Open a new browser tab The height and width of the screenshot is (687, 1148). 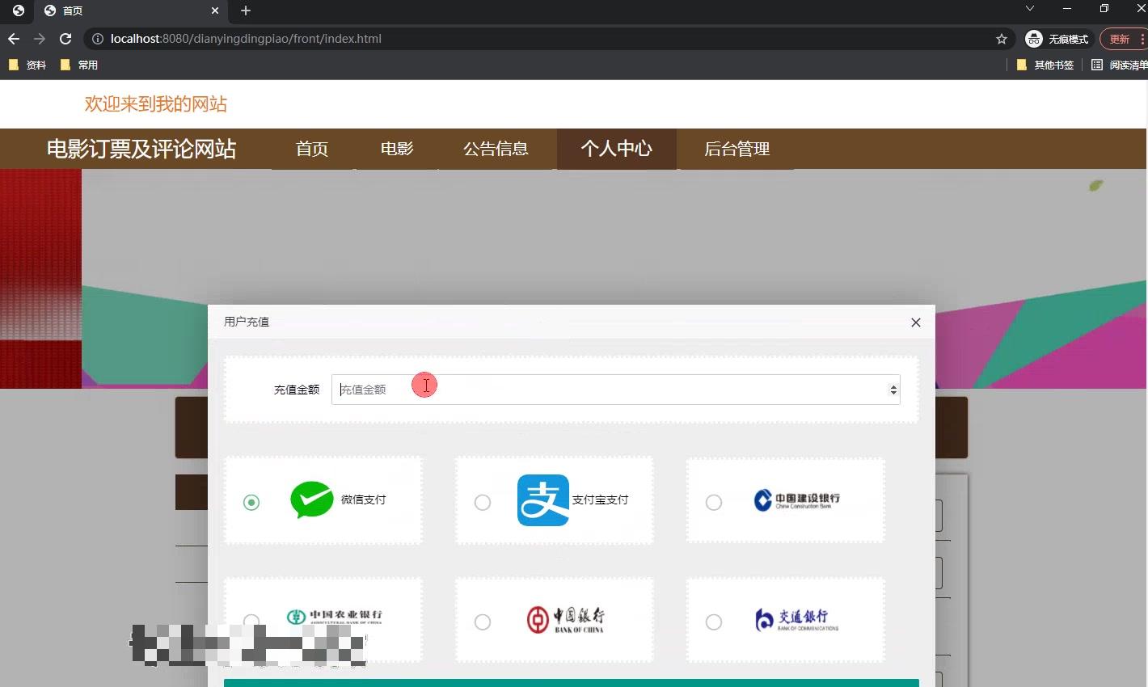coord(246,11)
